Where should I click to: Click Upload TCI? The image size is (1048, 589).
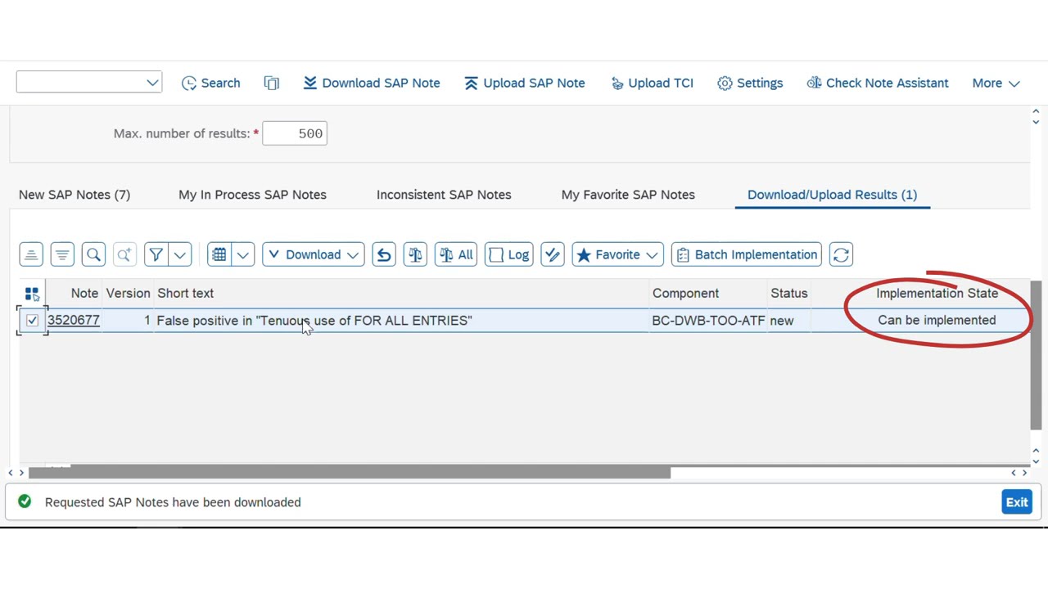pos(652,83)
